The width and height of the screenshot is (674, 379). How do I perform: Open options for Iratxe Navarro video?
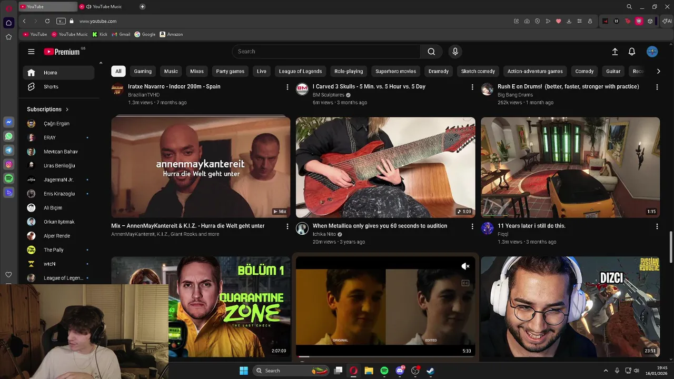[x=288, y=87]
